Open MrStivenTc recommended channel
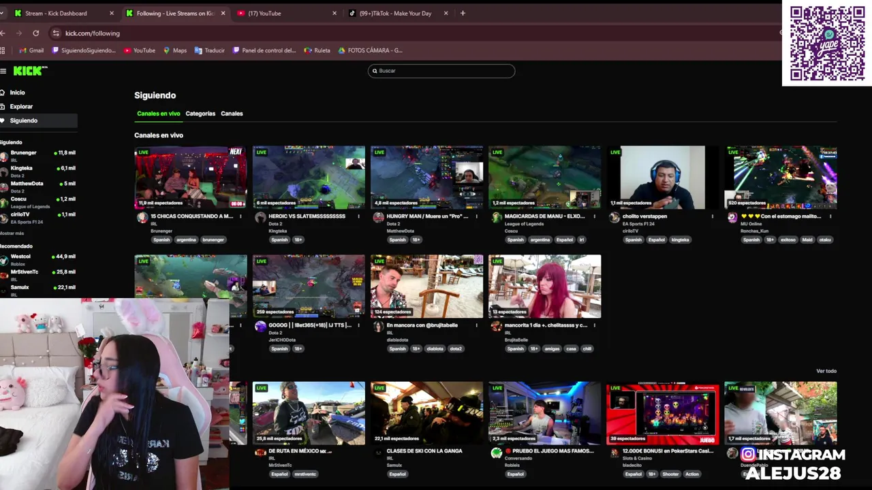Screen dimensions: 872x490 click(x=38, y=275)
